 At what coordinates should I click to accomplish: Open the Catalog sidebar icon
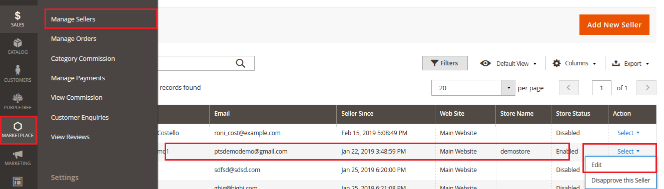(18, 46)
